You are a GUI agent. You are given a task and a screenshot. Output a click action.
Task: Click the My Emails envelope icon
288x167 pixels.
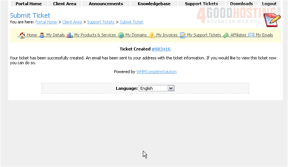click(x=251, y=35)
